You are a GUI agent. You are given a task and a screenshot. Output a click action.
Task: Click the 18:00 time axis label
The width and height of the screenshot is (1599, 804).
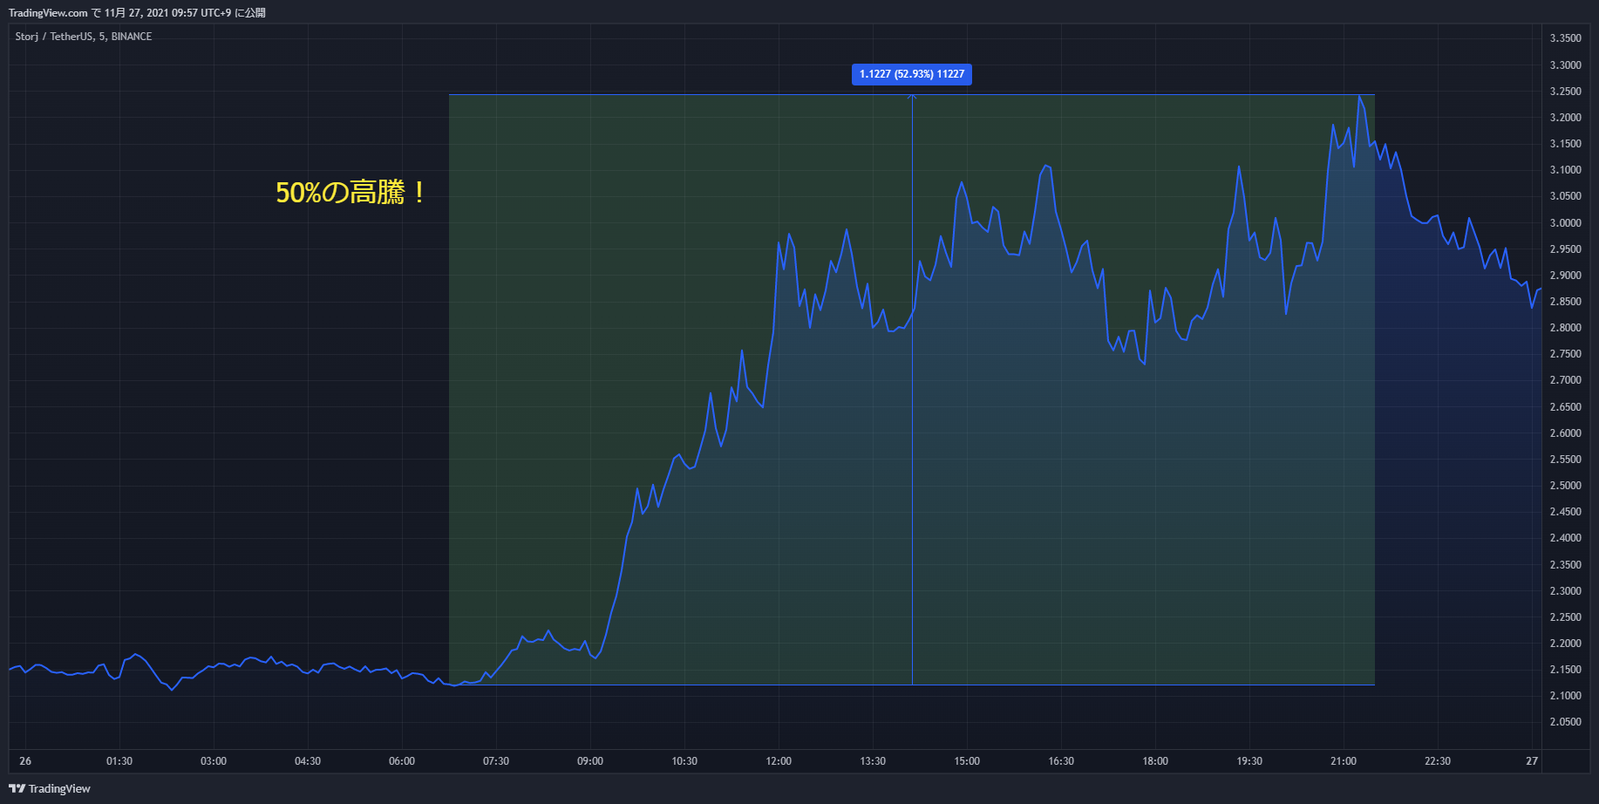click(x=1155, y=761)
